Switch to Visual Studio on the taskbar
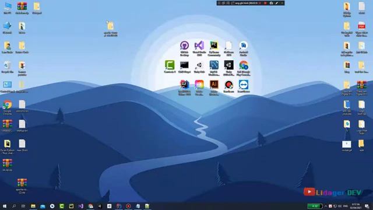373x210 pixels. click(80, 206)
